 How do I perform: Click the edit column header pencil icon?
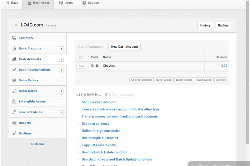pyautogui.click(x=81, y=57)
